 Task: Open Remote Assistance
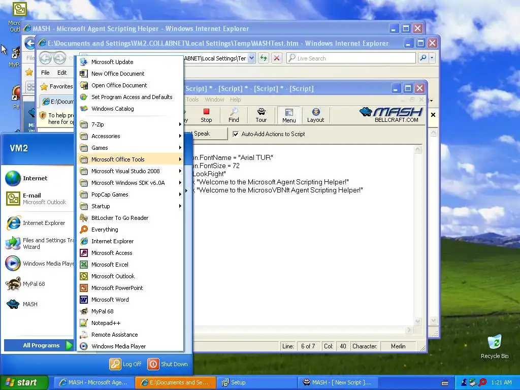[131, 335]
